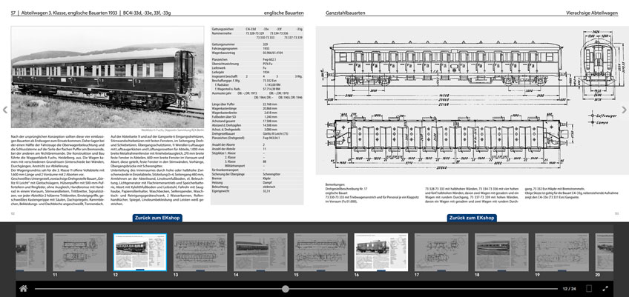Click the '12 / 24' page indicator
Image resolution: width=629 pixels, height=297 pixels.
click(569, 289)
